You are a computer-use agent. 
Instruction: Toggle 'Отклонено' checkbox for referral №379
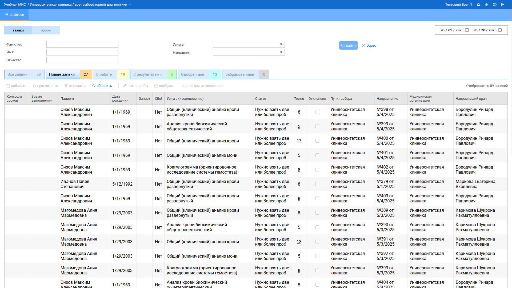tap(317, 184)
